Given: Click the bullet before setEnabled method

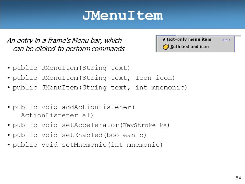Looking at the screenshot, I should (9, 135).
